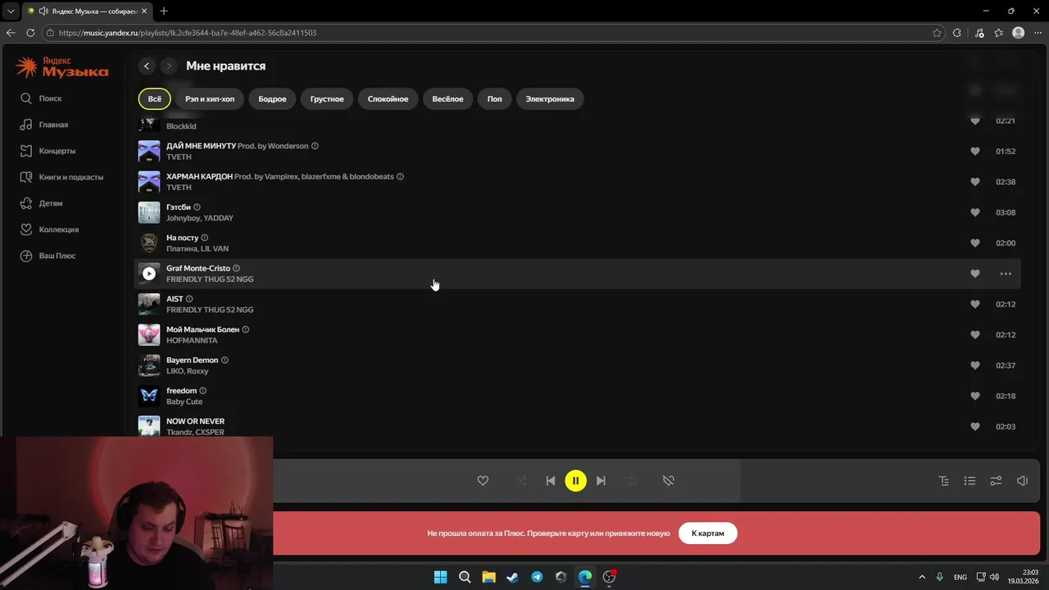The image size is (1049, 590).
Task: Open artist TVETH under ДАЙ МНЕ МИНУТУ
Action: click(x=179, y=157)
